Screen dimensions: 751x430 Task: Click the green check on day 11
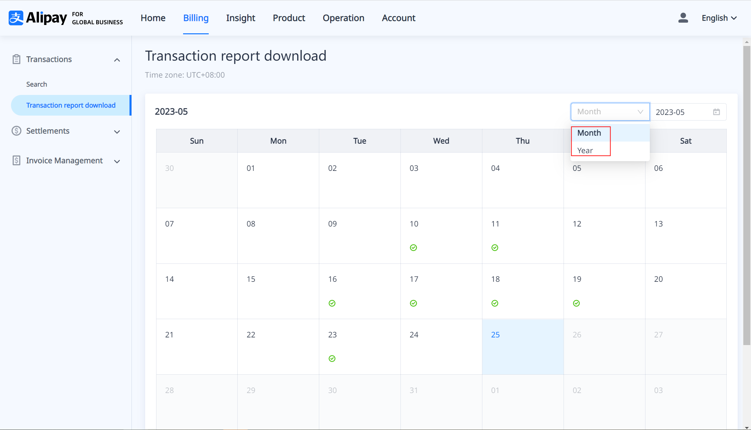495,247
